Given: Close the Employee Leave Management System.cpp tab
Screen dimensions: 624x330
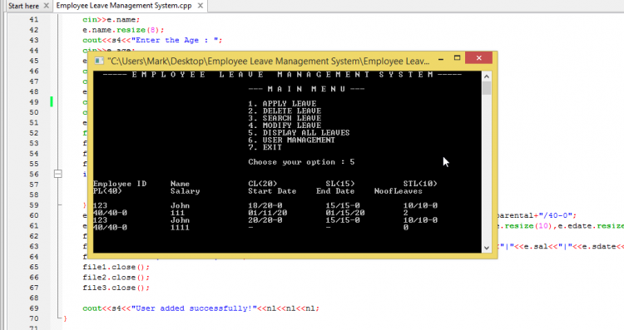Looking at the screenshot, I should point(201,6).
